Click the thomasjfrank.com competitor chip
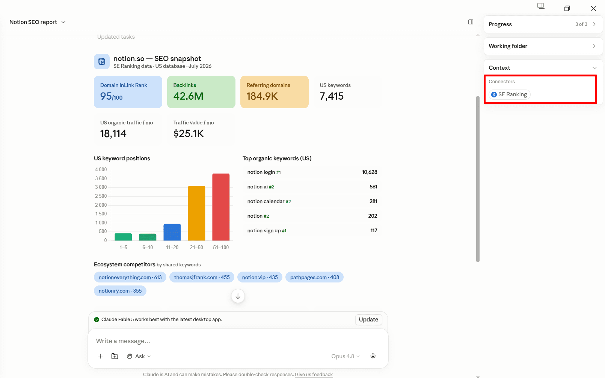The height and width of the screenshot is (378, 605). (202, 277)
